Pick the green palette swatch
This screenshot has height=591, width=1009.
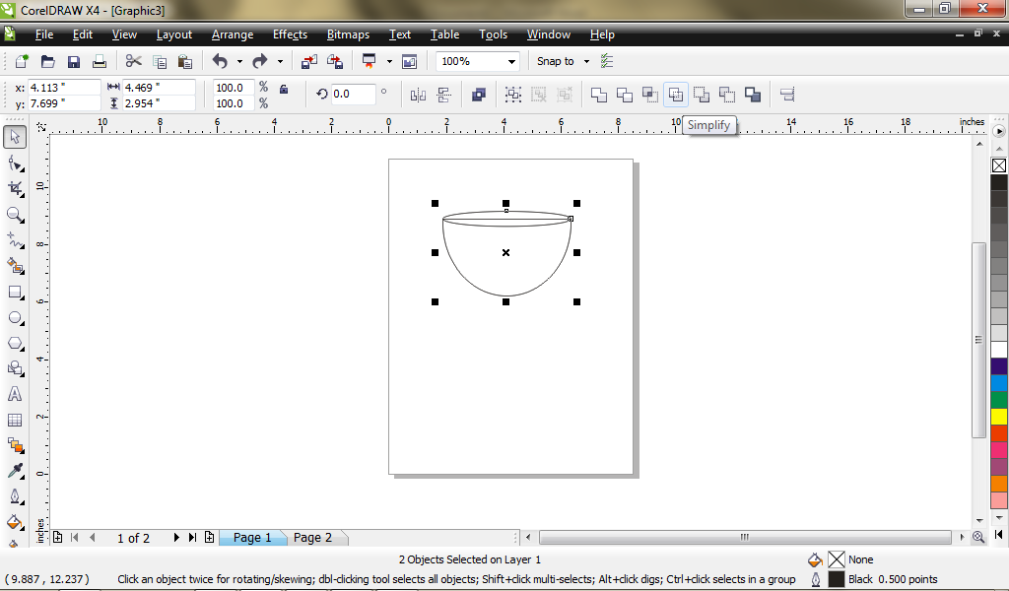(x=999, y=399)
